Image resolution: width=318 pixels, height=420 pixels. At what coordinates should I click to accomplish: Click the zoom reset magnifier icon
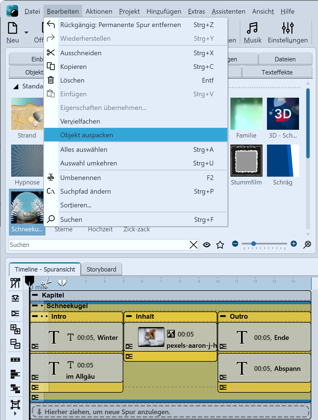(x=307, y=244)
